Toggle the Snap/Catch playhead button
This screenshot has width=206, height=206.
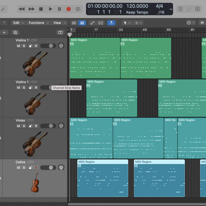[111, 23]
